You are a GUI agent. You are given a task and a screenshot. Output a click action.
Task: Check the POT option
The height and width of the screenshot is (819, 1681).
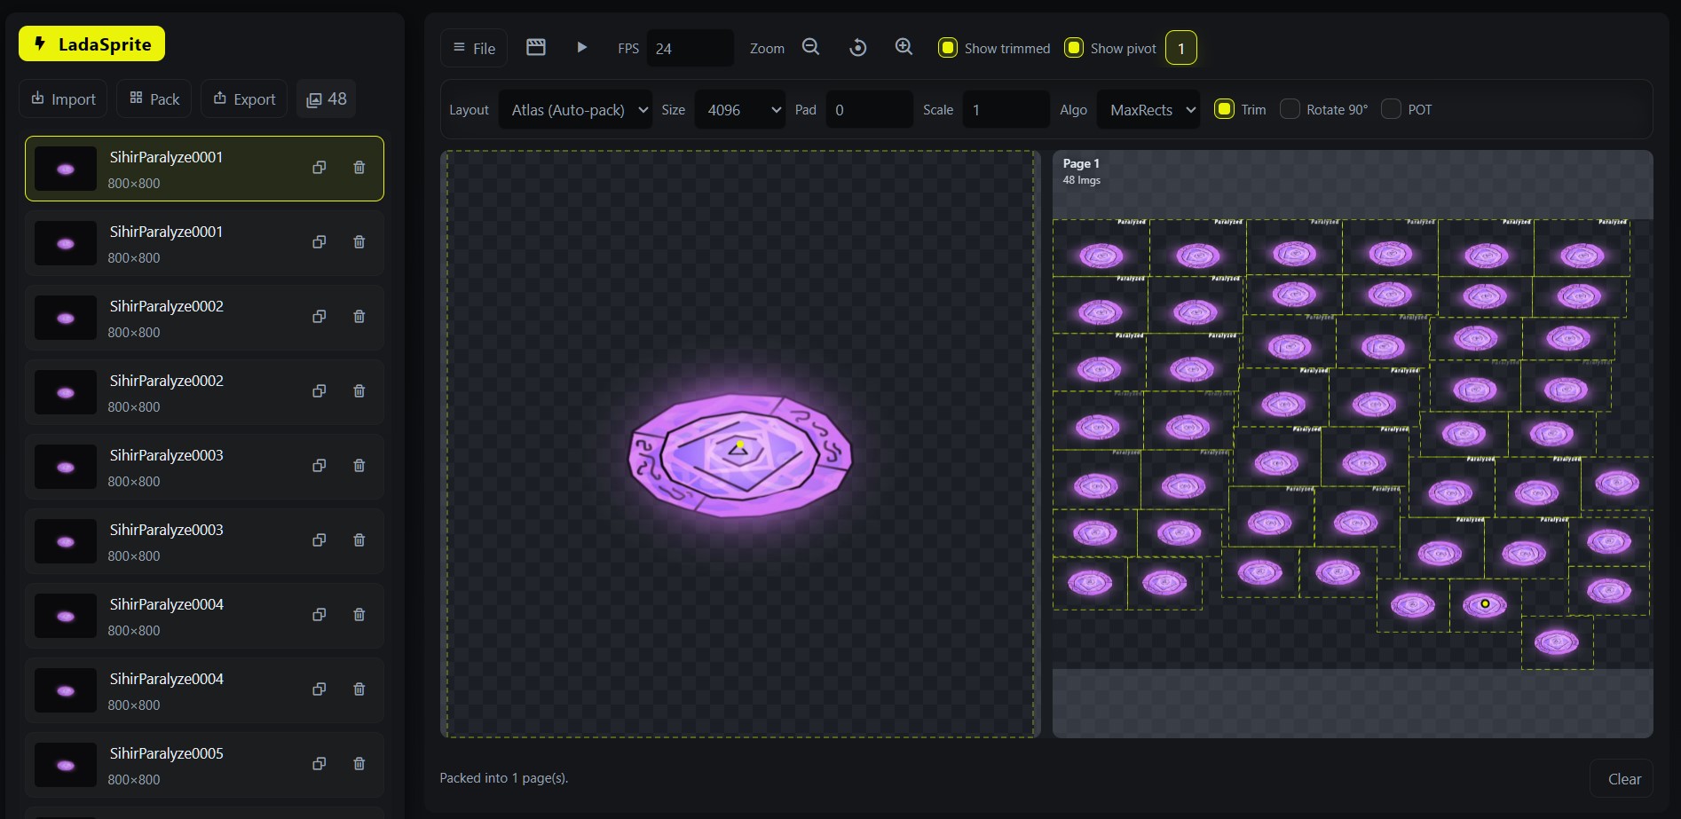tap(1390, 108)
